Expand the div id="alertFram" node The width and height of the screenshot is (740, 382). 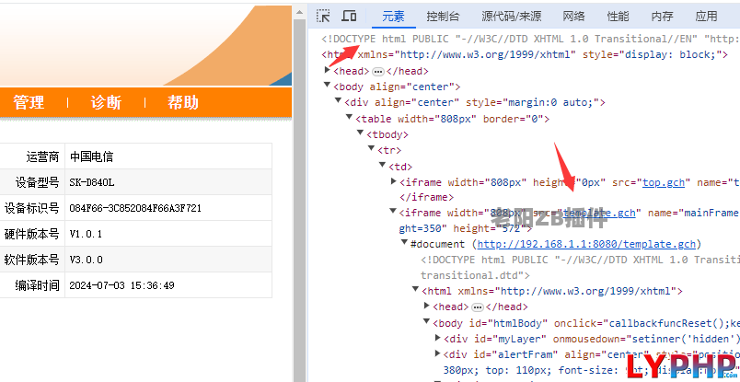pyautogui.click(x=437, y=354)
